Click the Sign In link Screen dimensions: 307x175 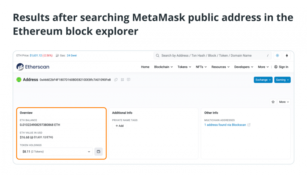(x=281, y=67)
